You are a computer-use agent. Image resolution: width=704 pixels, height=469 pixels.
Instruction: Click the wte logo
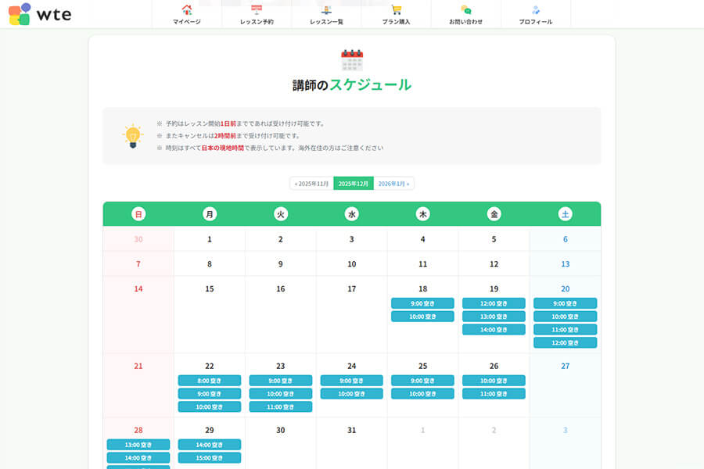click(x=39, y=14)
